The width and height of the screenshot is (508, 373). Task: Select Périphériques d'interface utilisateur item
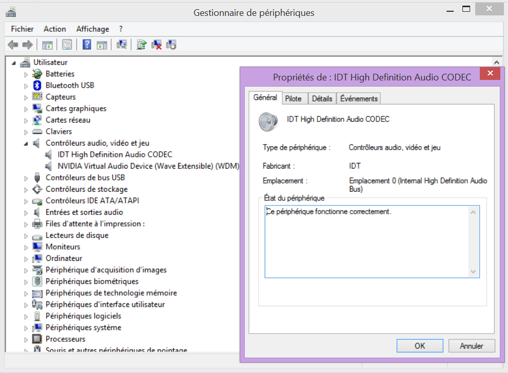(x=105, y=304)
